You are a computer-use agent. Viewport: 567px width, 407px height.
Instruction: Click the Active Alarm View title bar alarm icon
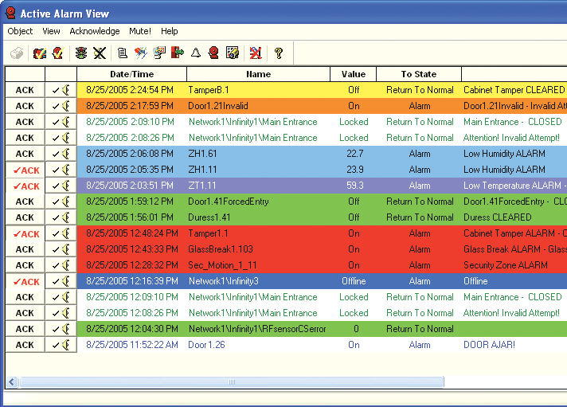(x=10, y=13)
